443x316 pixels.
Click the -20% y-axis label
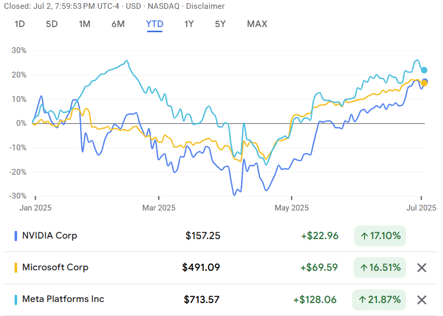coord(18,172)
